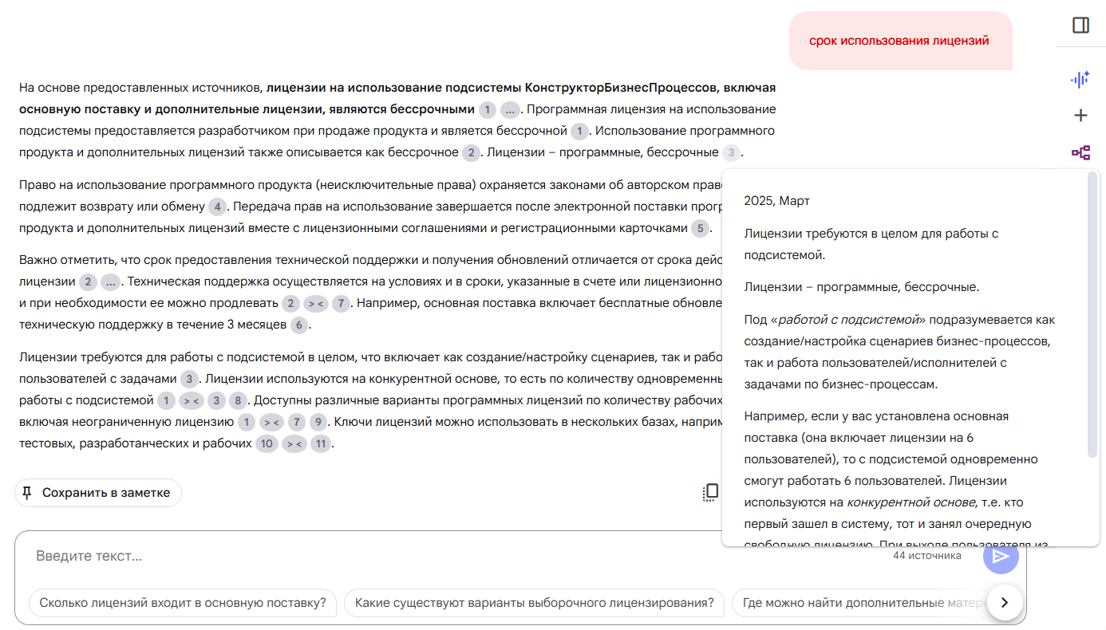Viewport: 1106px width, 630px height.
Task: Open citation 4 after 'возврату или обмену'
Action: click(218, 207)
